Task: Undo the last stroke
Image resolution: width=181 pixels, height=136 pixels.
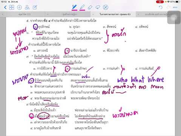Action: click(161, 7)
